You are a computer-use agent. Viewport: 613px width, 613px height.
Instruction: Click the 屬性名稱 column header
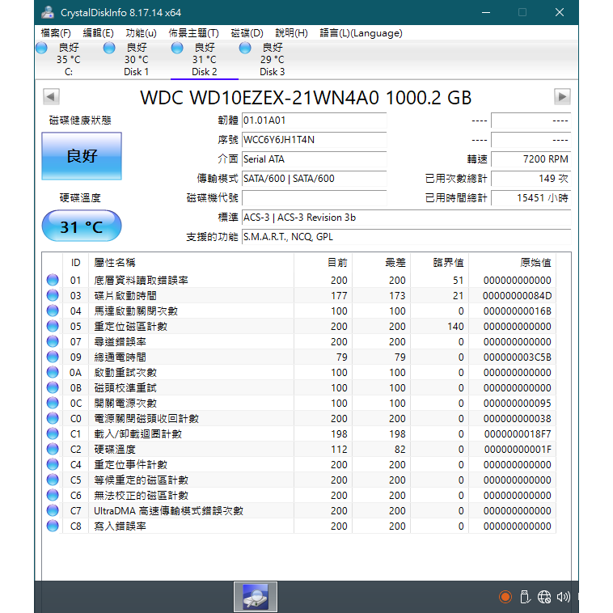tap(191, 263)
